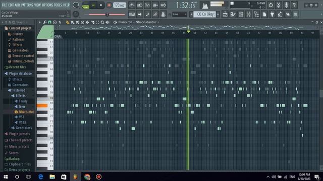Image resolution: width=323 pixels, height=181 pixels.
Task: Open the Channel rack window
Action: [241, 14]
